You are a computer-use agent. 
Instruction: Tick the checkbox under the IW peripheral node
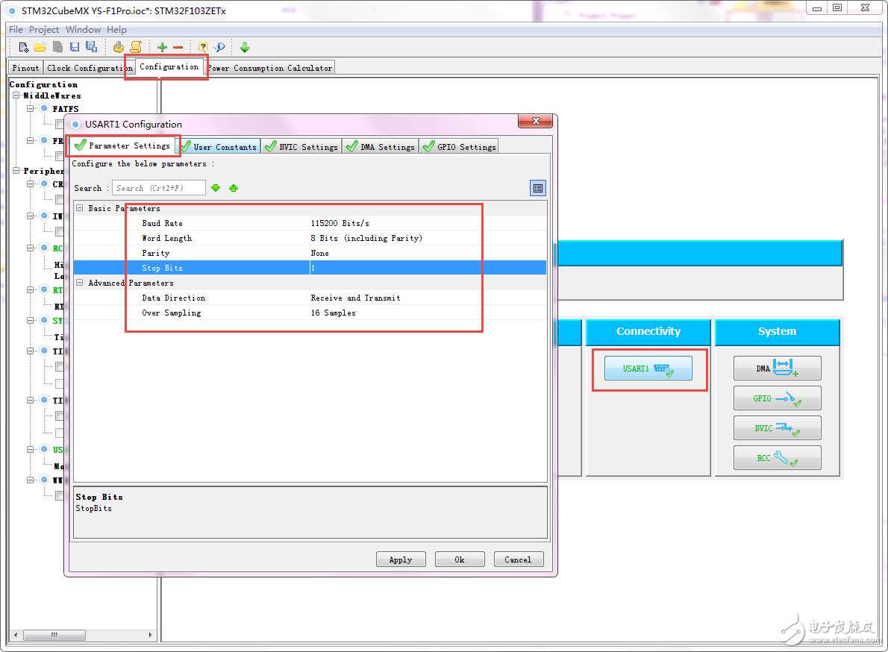coord(60,231)
